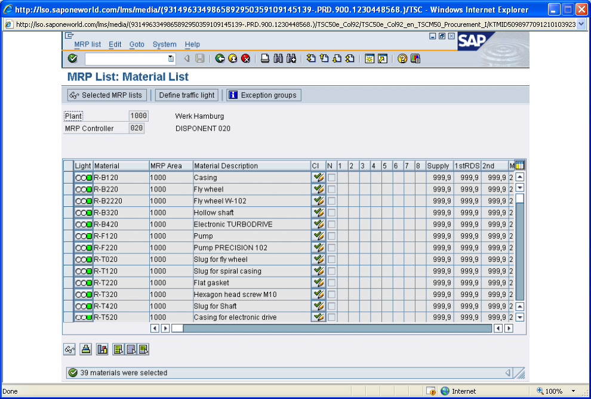The image size is (591, 399).
Task: Click the MRP Controller field showing 020
Action: click(x=137, y=128)
